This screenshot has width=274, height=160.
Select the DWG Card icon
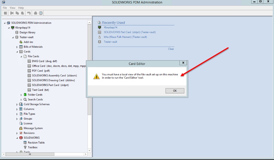(x=29, y=61)
